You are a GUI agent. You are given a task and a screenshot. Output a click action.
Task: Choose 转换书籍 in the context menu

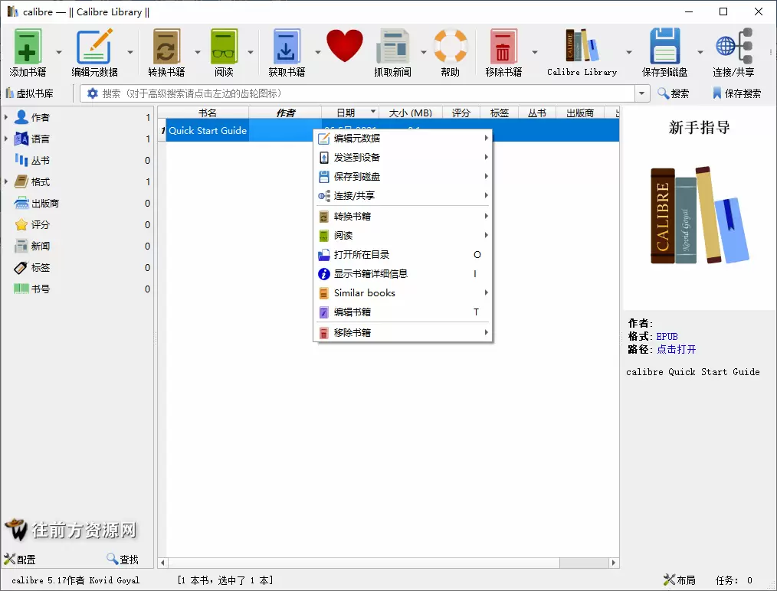403,217
